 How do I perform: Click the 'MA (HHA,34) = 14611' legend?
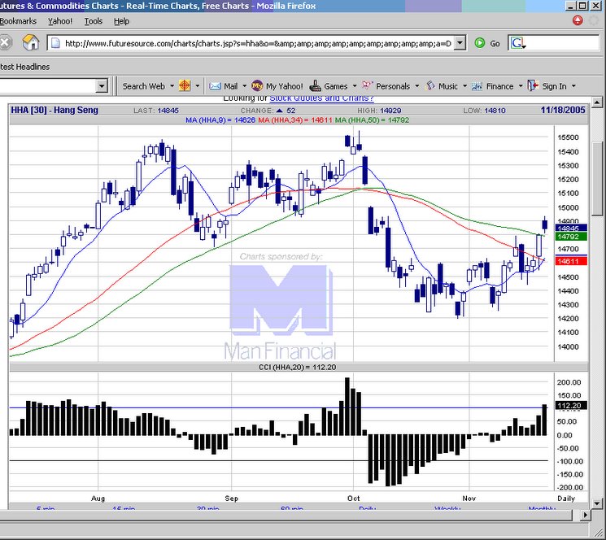coord(295,120)
